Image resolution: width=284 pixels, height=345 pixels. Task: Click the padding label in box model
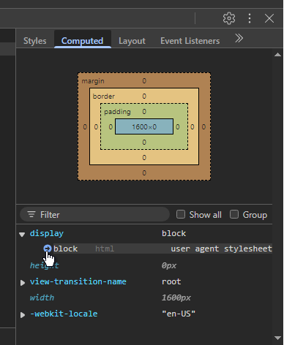point(117,112)
